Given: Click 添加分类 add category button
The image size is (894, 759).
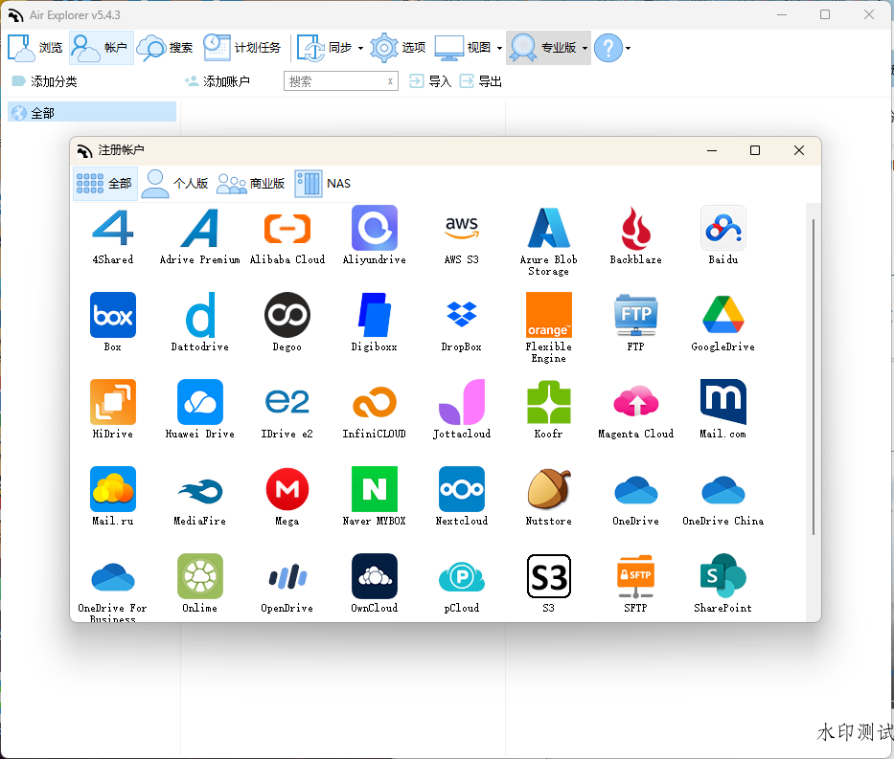Looking at the screenshot, I should pyautogui.click(x=44, y=81).
